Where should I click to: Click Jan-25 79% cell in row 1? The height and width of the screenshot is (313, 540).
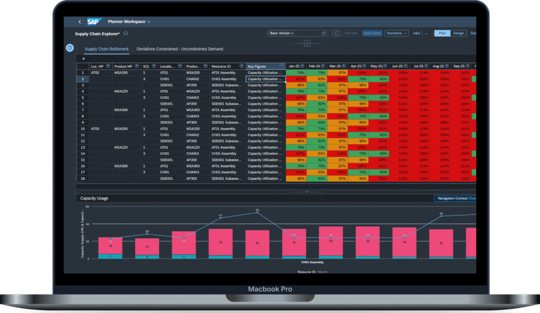(296, 73)
